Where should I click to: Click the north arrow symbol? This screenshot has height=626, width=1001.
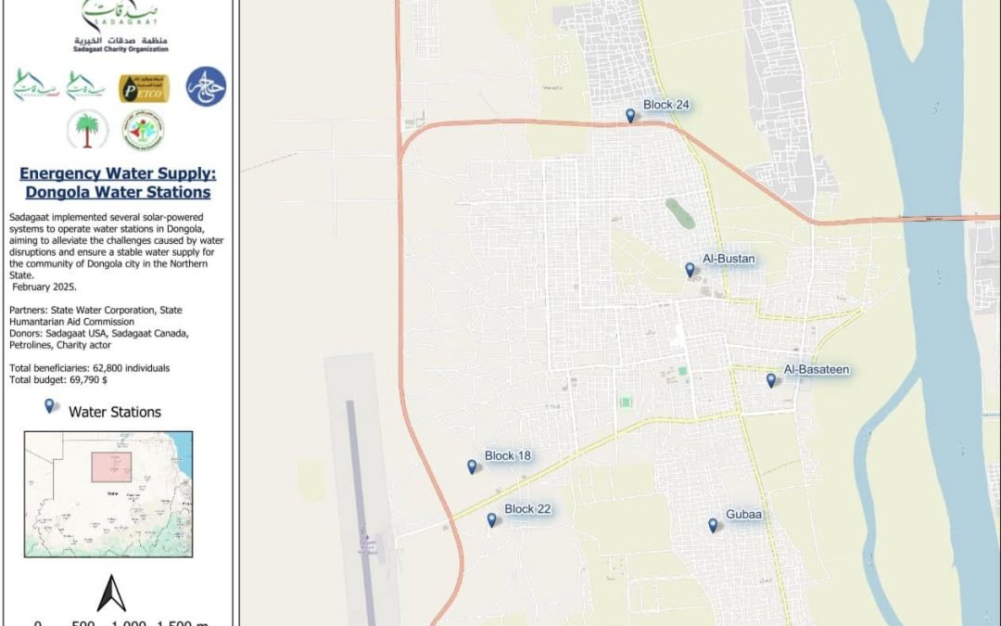point(111,594)
